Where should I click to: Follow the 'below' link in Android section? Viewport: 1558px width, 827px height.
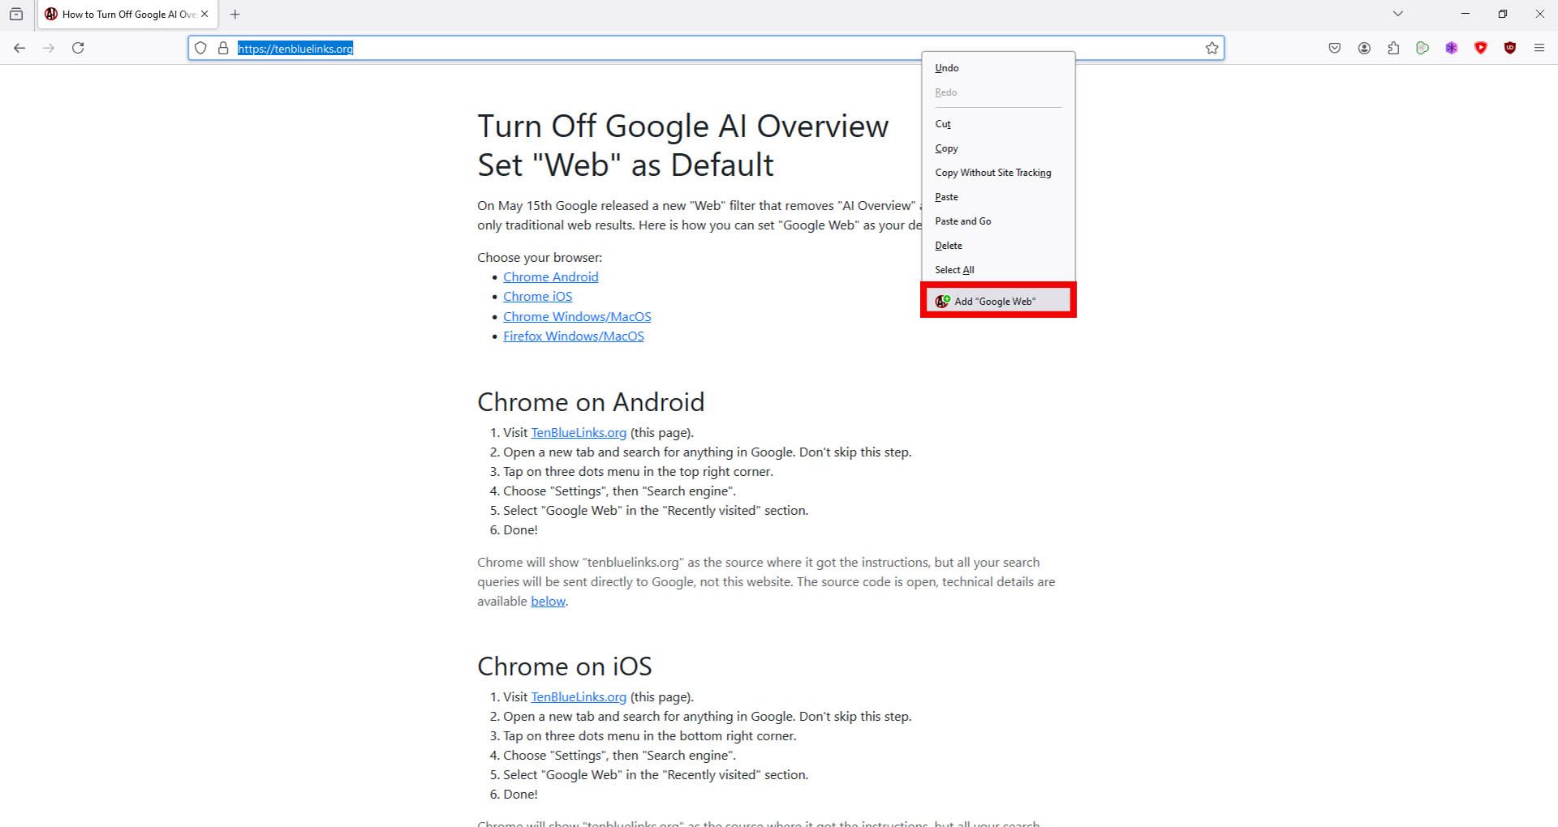coord(548,602)
